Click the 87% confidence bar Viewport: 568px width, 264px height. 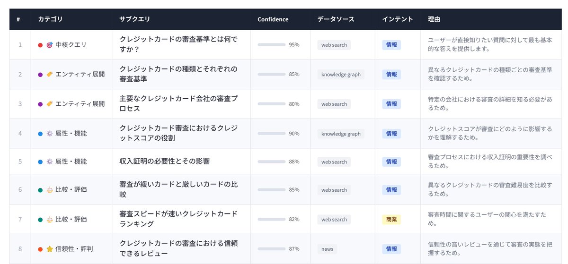pos(272,249)
